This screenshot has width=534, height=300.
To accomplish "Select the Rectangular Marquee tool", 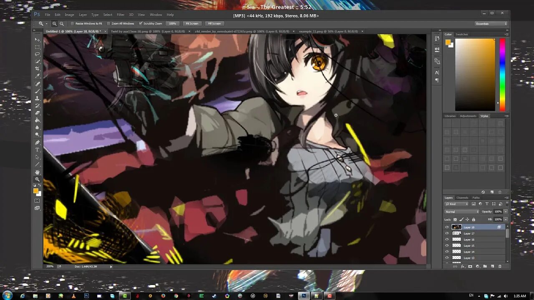I will coord(37,47).
